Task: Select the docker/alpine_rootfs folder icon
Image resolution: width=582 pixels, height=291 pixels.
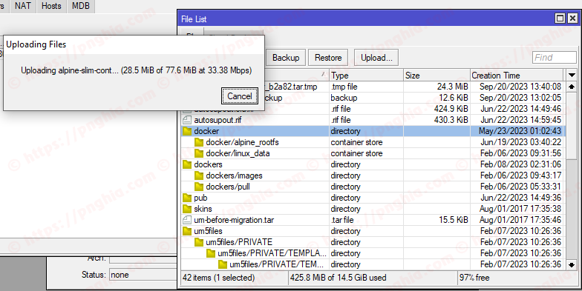Action: pyautogui.click(x=199, y=142)
